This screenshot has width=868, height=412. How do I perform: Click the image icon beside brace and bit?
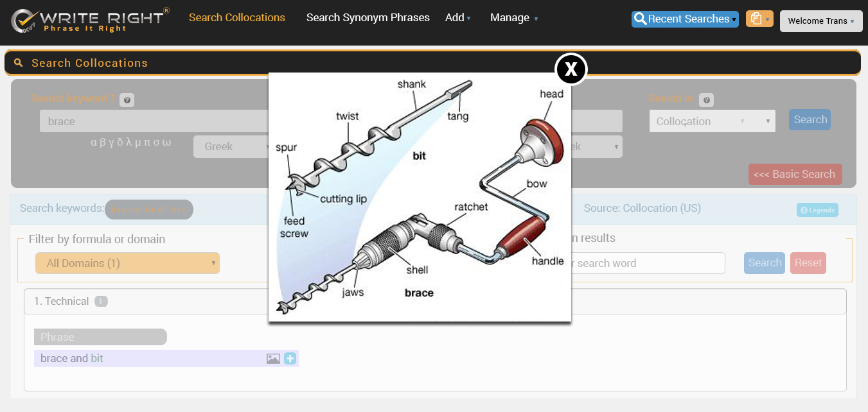click(x=273, y=359)
